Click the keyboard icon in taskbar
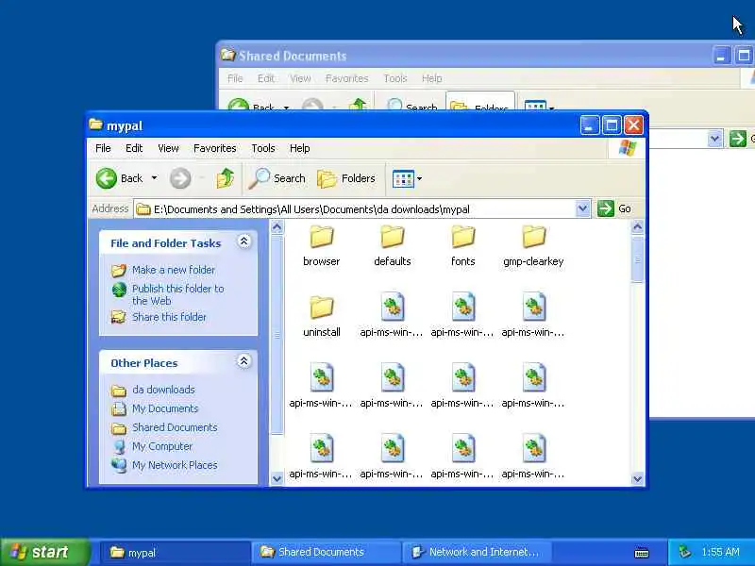 click(x=642, y=553)
